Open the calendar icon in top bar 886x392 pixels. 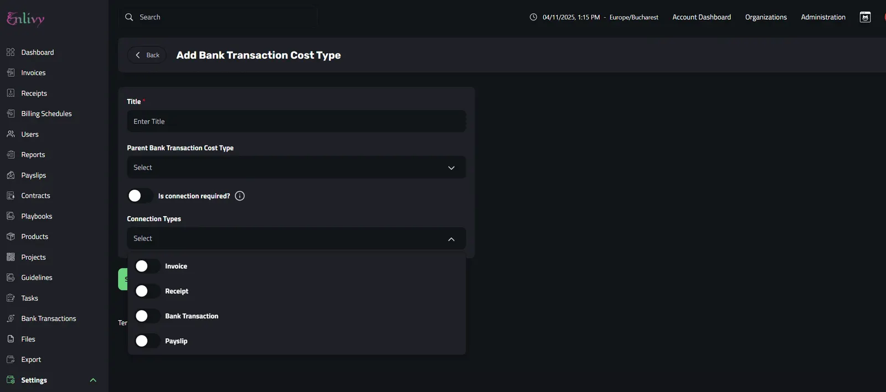(x=865, y=17)
